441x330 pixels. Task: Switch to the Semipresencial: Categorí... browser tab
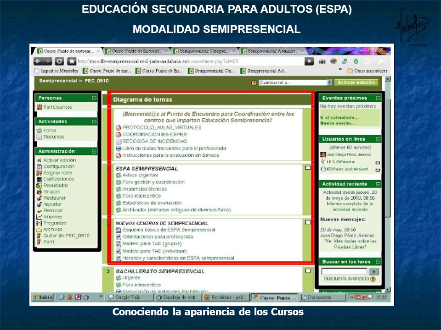(x=204, y=51)
